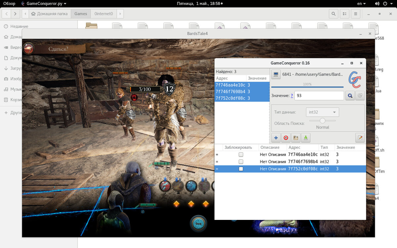
Task: Click Нет Описания in row 7f746f7698b4
Action: click(273, 162)
